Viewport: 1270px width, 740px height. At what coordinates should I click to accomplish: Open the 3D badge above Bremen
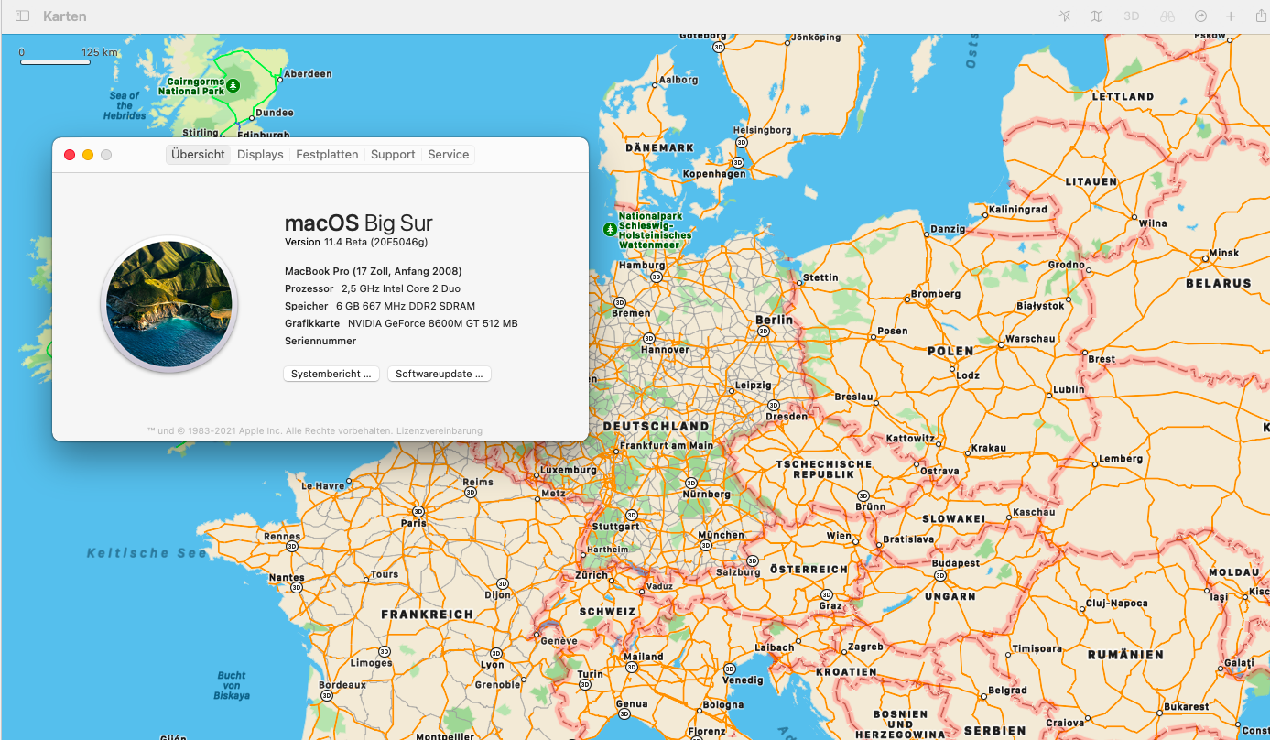click(x=619, y=302)
